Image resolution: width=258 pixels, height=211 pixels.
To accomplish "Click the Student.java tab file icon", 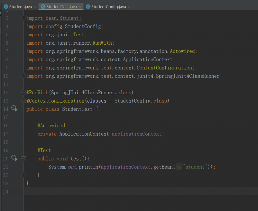I will [x=6, y=7].
